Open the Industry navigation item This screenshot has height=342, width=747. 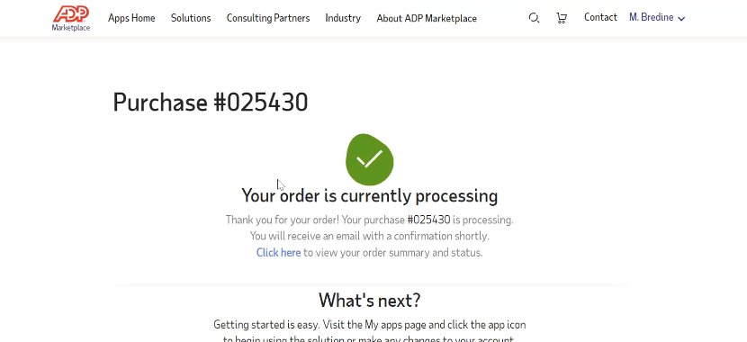(x=343, y=18)
